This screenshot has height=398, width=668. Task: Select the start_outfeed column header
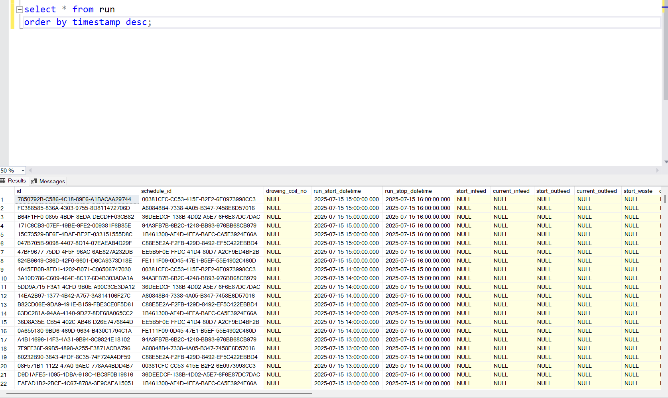(x=554, y=191)
